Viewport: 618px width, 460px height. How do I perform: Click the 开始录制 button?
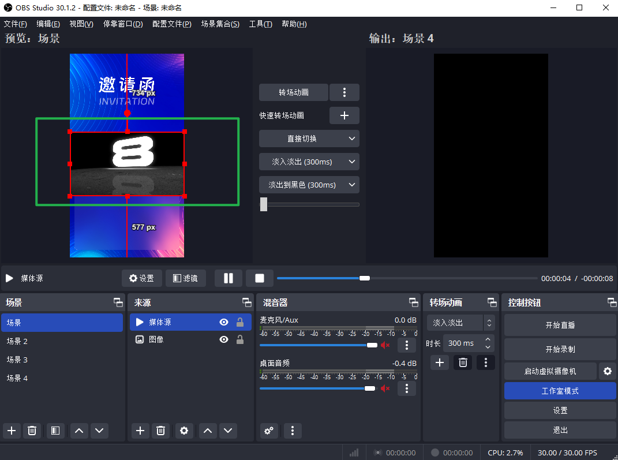(560, 349)
